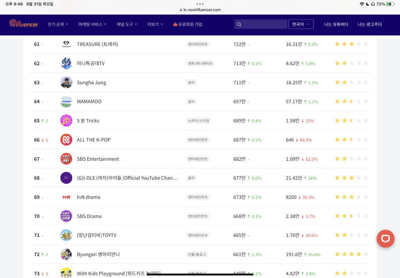Click star rating on tvN drama row

tap(351, 197)
